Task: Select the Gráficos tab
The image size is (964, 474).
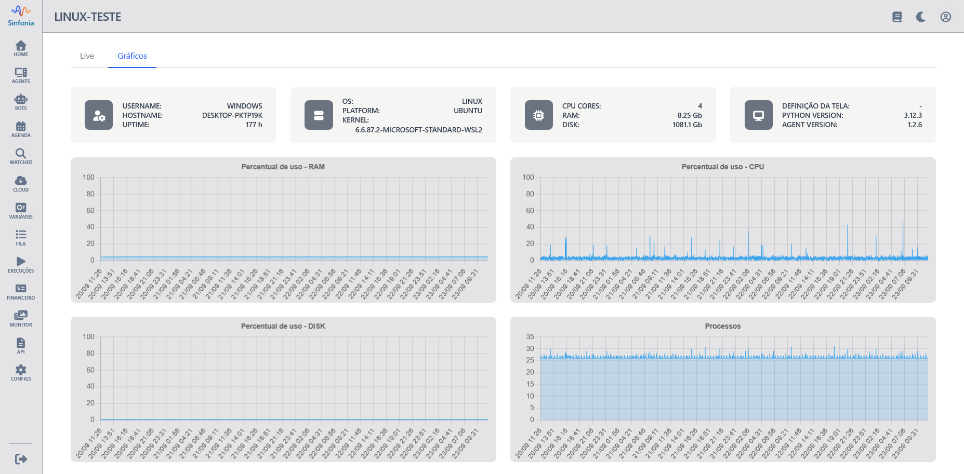Action: (132, 56)
